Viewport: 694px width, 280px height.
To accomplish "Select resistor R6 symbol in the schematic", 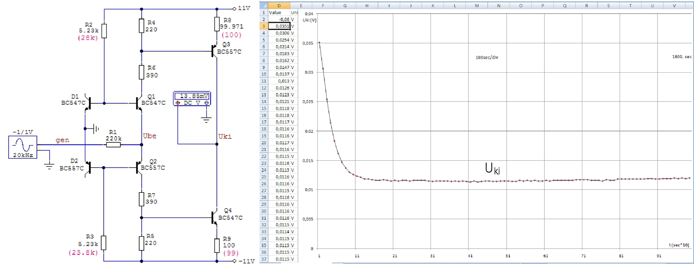I will [142, 72].
